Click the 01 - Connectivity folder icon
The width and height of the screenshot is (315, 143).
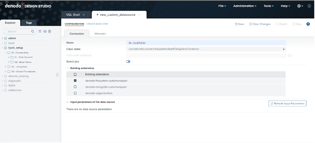tap(9, 53)
